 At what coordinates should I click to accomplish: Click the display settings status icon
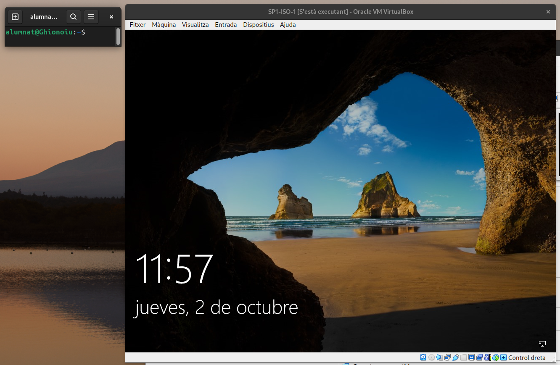coord(471,357)
